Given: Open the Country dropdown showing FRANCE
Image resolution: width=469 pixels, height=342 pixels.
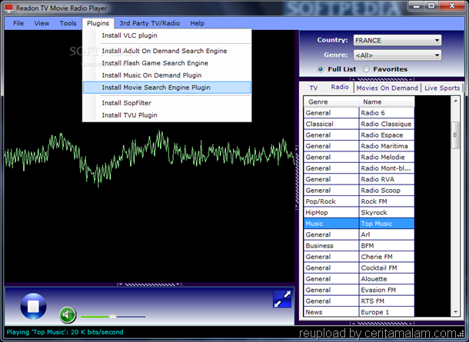Looking at the screenshot, I should (x=397, y=40).
